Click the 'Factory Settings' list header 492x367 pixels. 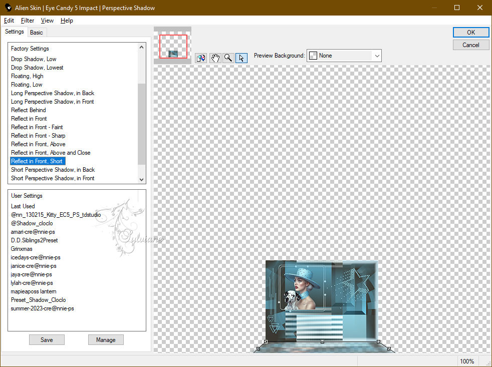click(x=30, y=48)
